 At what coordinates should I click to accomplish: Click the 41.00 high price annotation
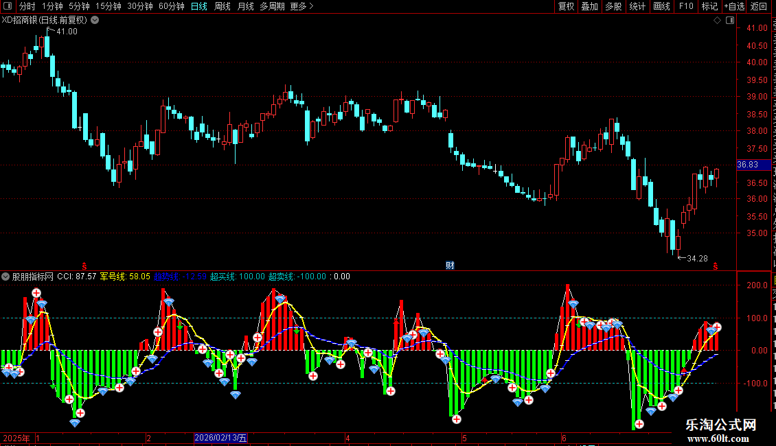[x=67, y=32]
